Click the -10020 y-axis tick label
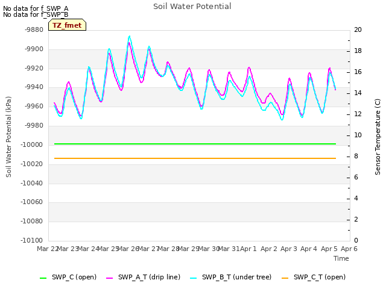Image resolution: width=386 pixels, height=289 pixels. click(x=32, y=164)
